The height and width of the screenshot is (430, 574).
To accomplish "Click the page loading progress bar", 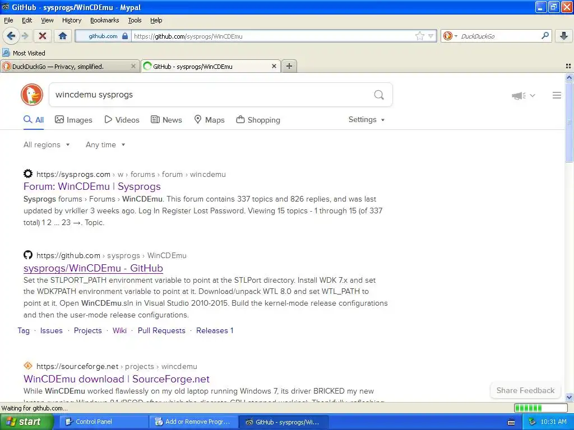I will [x=541, y=408].
